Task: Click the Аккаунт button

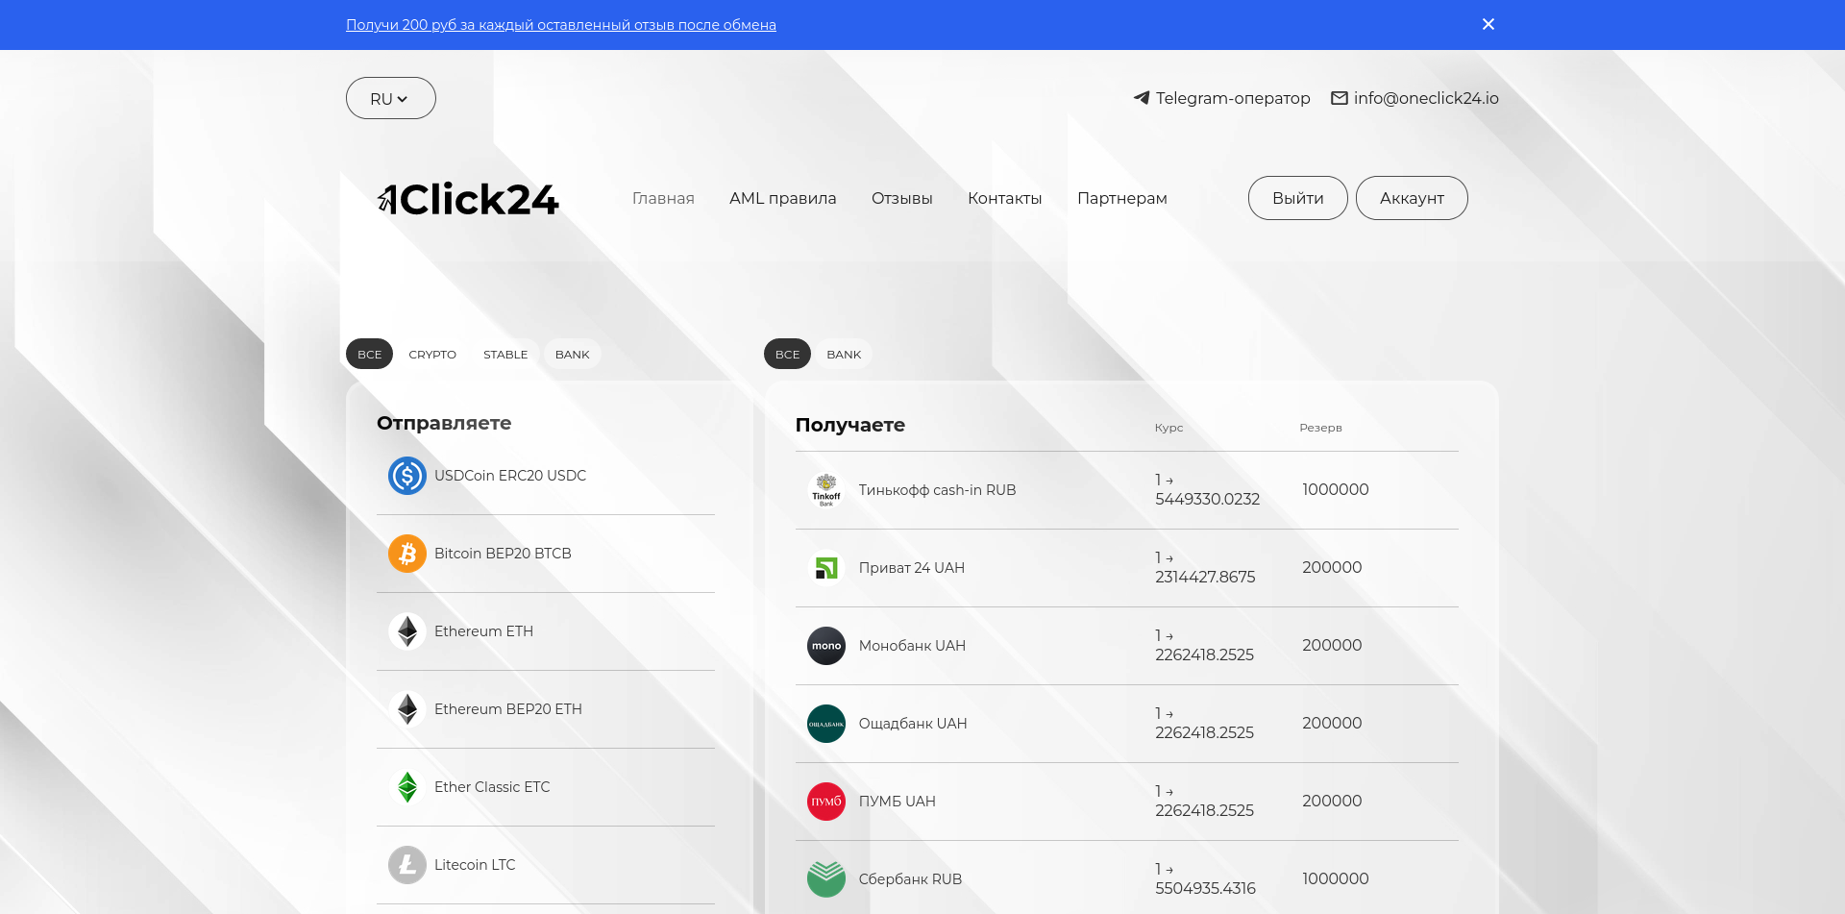Action: [1412, 198]
